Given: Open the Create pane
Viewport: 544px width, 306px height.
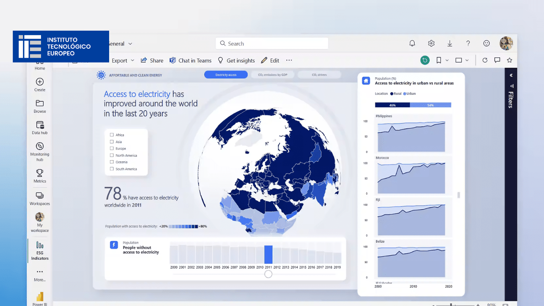Looking at the screenshot, I should 39,84.
